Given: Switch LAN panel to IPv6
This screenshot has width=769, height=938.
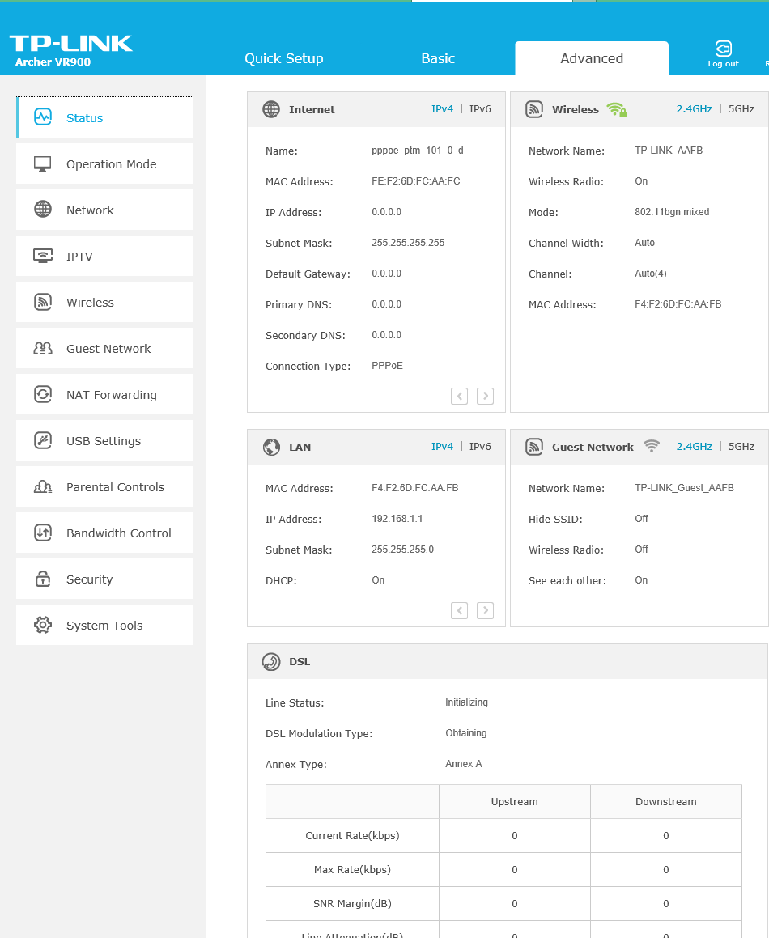Looking at the screenshot, I should click(480, 447).
